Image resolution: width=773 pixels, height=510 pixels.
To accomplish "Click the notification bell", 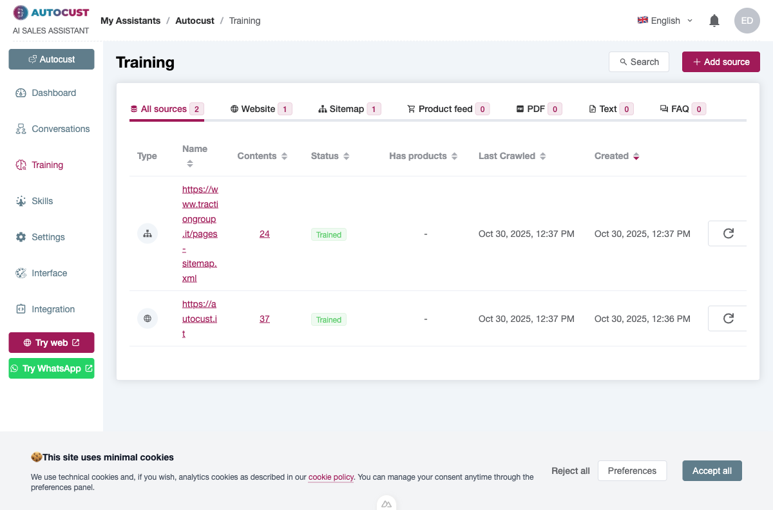I will (x=714, y=20).
